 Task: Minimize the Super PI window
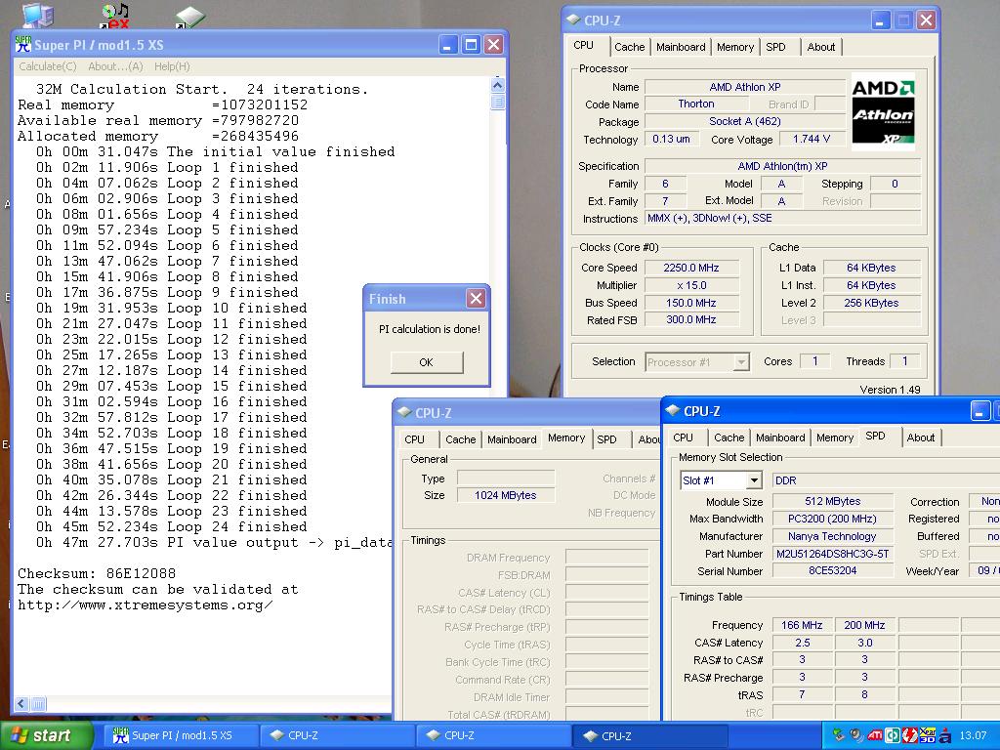click(448, 45)
